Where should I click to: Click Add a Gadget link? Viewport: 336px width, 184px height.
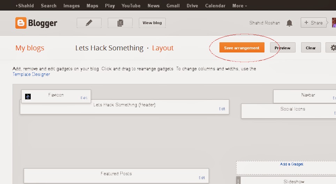click(x=291, y=164)
